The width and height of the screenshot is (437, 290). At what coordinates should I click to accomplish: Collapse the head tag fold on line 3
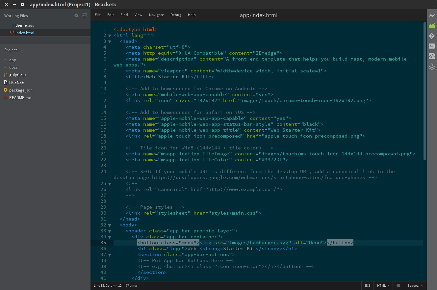[110, 41]
